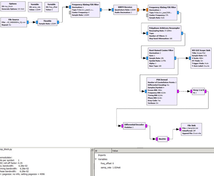Click the File Sink input port

(x=180, y=129)
